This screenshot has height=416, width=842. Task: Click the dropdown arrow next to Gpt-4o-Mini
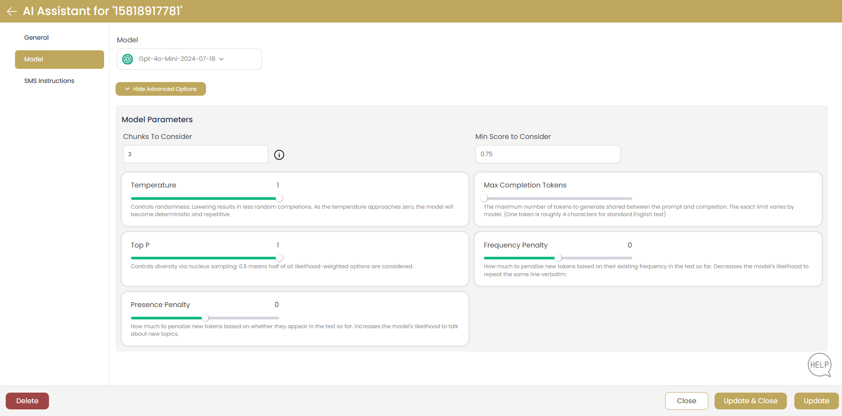222,59
